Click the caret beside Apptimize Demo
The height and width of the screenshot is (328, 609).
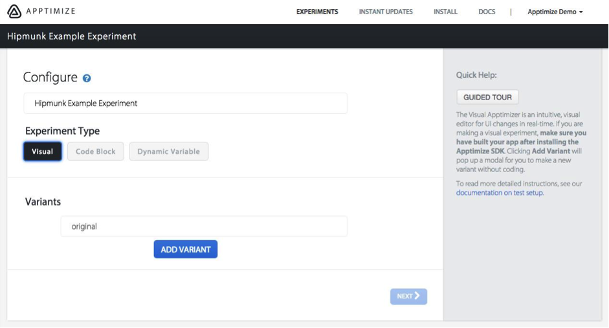click(x=581, y=12)
